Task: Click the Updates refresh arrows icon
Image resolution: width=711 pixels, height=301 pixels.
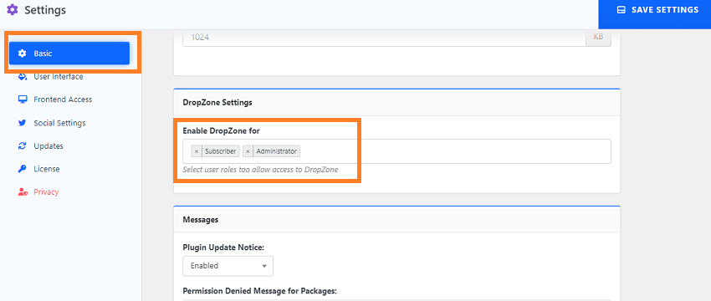Action: [x=23, y=146]
